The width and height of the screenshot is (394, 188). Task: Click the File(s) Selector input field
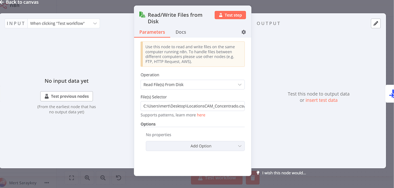click(x=193, y=106)
